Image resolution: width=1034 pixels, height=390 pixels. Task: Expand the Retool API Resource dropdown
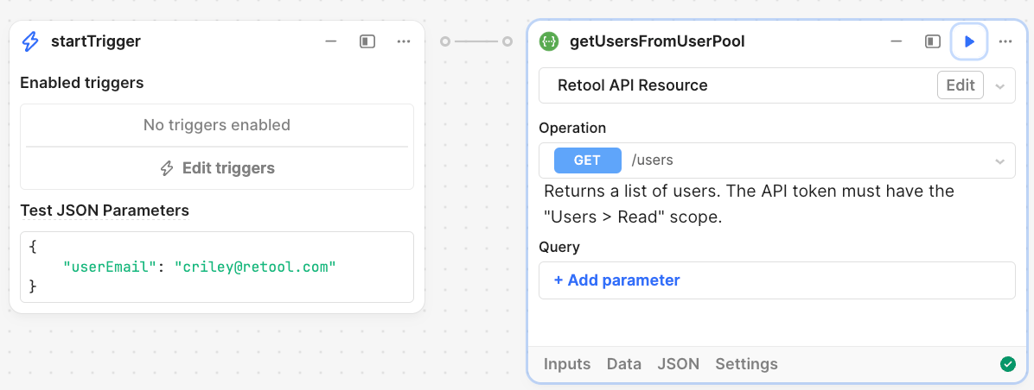point(999,86)
